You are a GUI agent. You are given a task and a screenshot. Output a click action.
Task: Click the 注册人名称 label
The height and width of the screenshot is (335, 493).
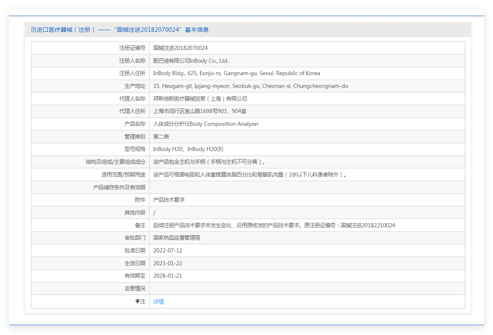coord(132,61)
